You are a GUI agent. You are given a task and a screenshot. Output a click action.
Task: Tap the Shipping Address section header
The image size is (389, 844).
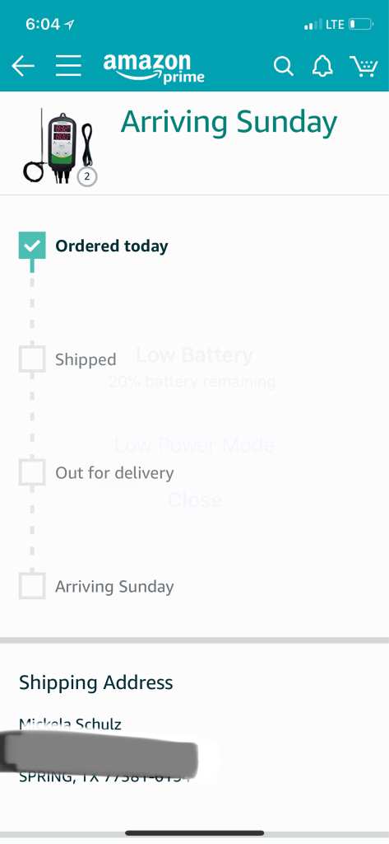(x=96, y=682)
